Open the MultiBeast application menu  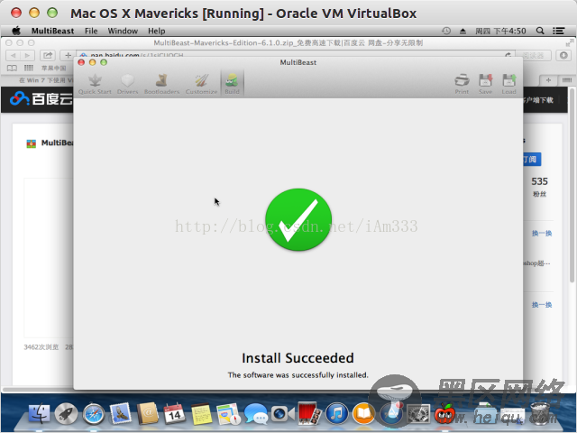52,31
